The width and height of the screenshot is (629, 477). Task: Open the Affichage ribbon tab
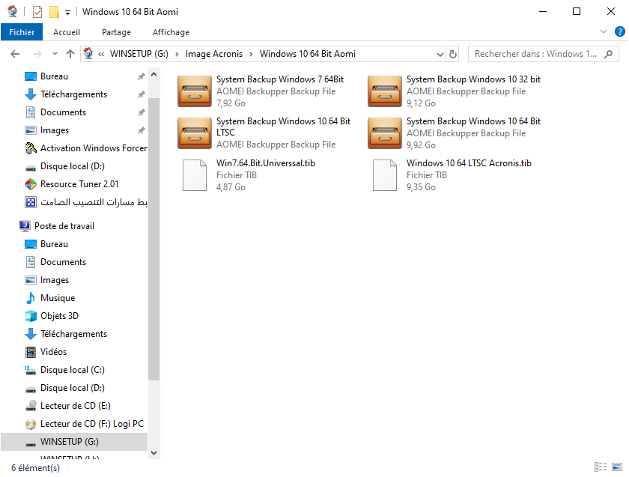tap(171, 32)
